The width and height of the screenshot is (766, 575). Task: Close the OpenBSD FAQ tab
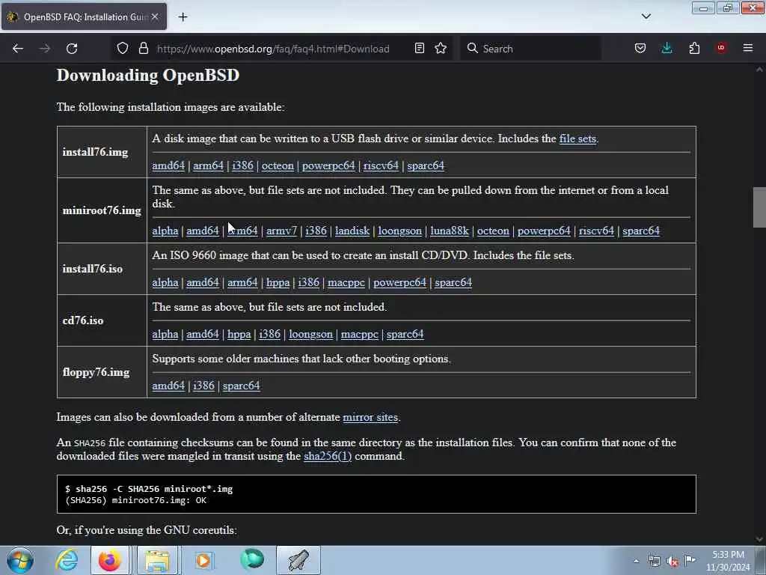tap(155, 16)
